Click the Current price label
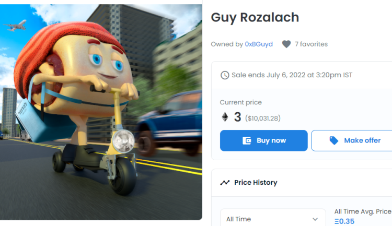392x226 pixels. [240, 102]
